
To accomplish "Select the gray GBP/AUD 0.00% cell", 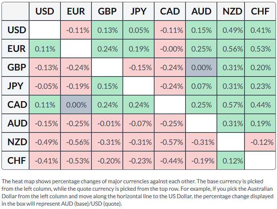I will 201,67.
